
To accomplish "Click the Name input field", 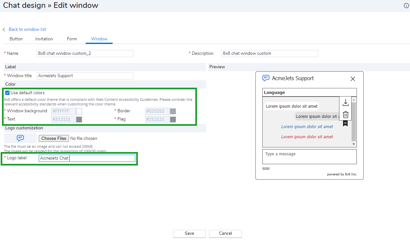I will (85, 54).
